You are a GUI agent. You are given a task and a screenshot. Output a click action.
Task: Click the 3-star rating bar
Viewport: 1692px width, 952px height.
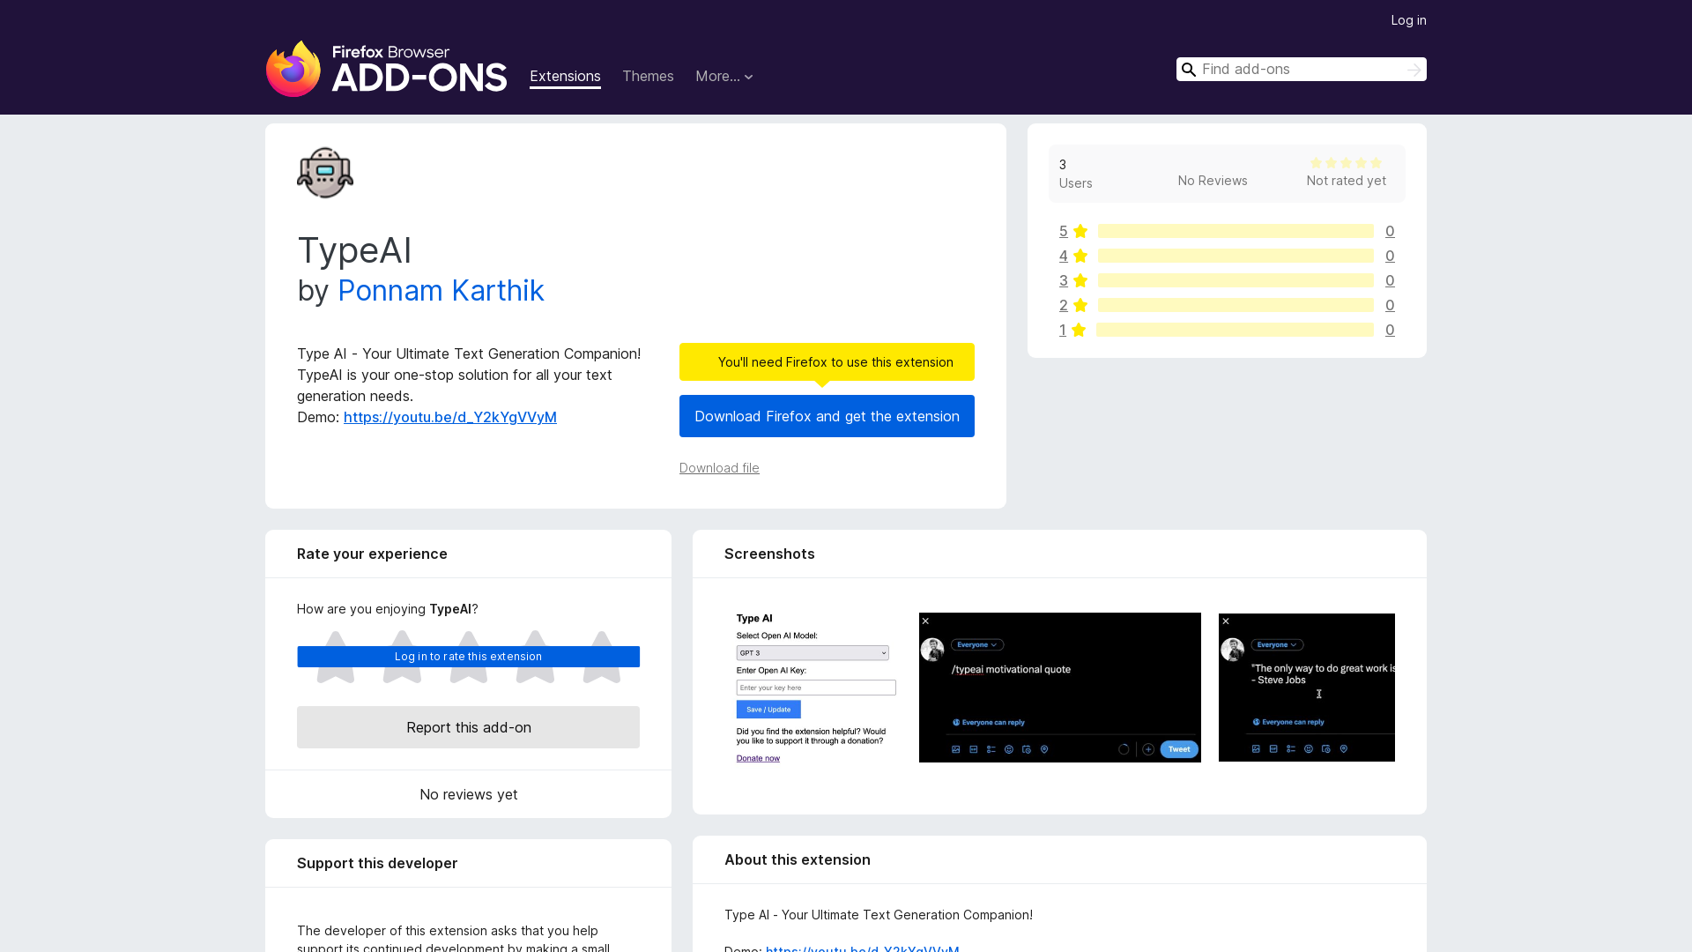tap(1236, 280)
